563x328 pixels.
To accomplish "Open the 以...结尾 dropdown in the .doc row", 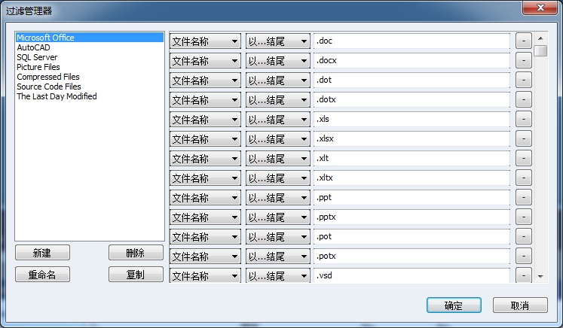I will (278, 41).
